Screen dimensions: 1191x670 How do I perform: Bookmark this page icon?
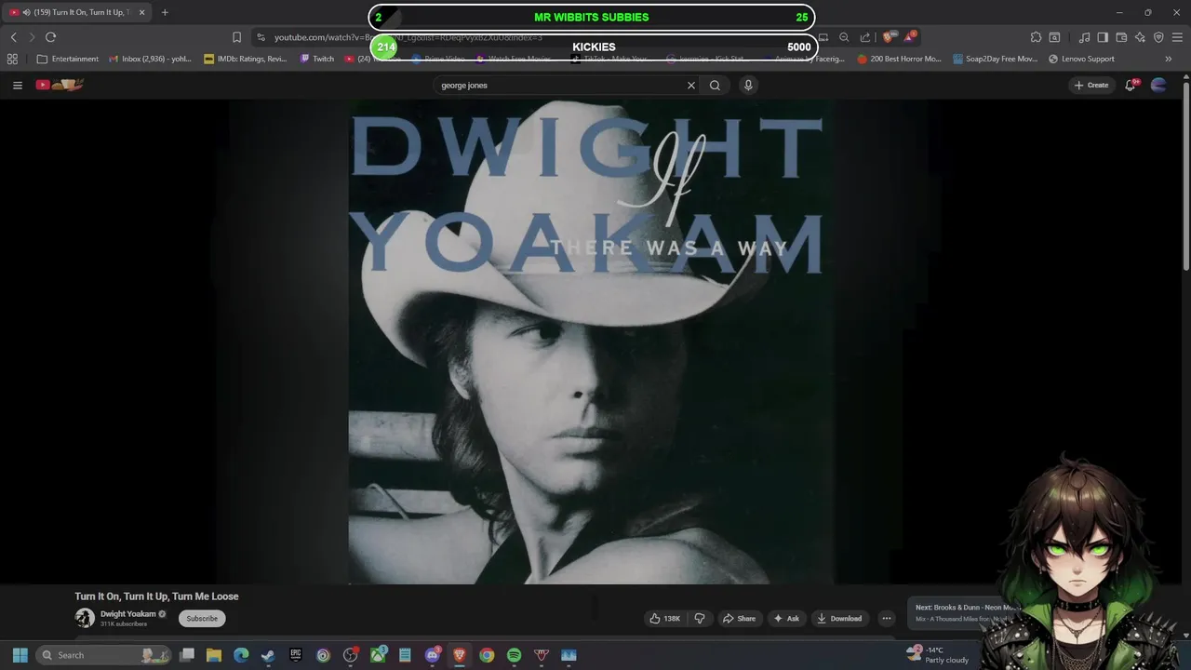click(236, 37)
